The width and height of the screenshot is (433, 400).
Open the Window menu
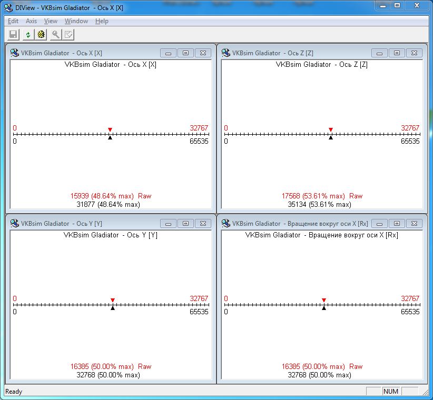pyautogui.click(x=76, y=21)
